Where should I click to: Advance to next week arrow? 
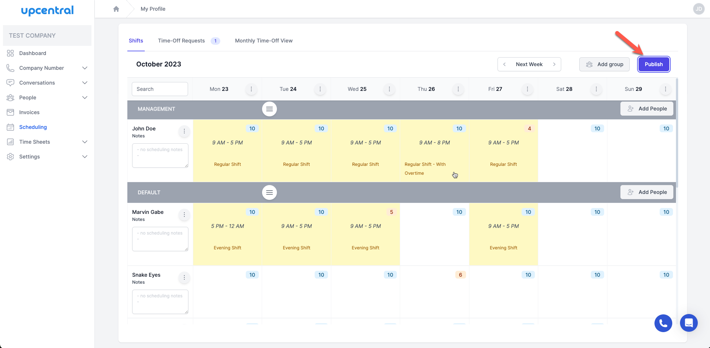[554, 64]
